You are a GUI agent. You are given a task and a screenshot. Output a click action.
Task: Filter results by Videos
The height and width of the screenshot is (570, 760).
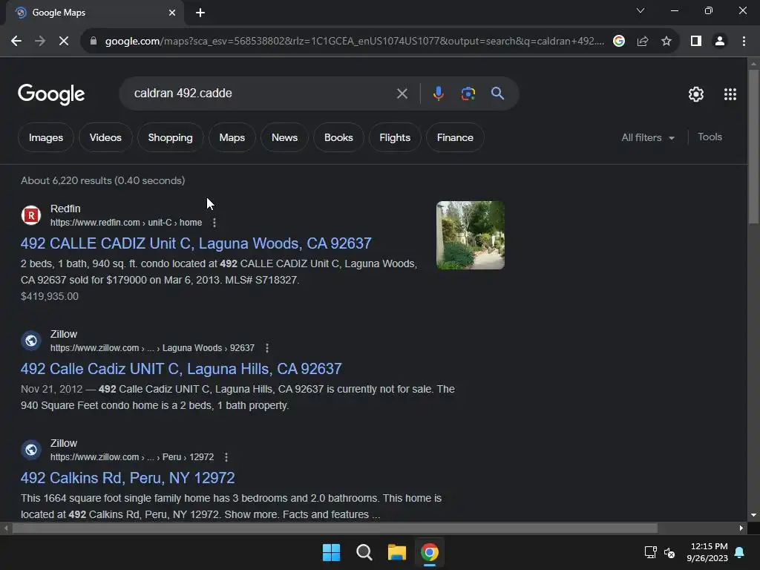[x=105, y=137]
